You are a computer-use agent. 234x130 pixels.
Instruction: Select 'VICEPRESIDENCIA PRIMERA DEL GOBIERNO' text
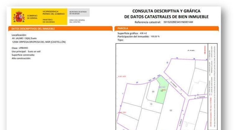[54, 13]
